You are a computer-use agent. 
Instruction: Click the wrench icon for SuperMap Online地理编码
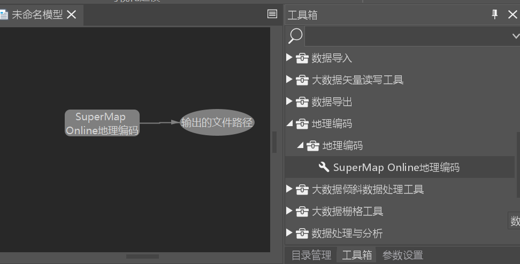[x=324, y=167]
